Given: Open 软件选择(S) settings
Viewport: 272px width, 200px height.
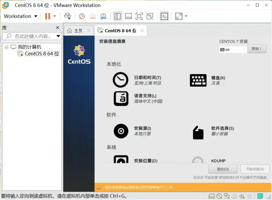Looking at the screenshot, I should pyautogui.click(x=223, y=128).
